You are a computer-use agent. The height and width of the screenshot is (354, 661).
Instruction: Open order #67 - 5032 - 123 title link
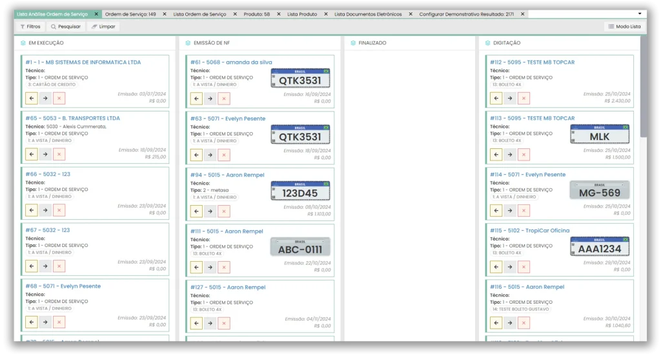(x=48, y=230)
